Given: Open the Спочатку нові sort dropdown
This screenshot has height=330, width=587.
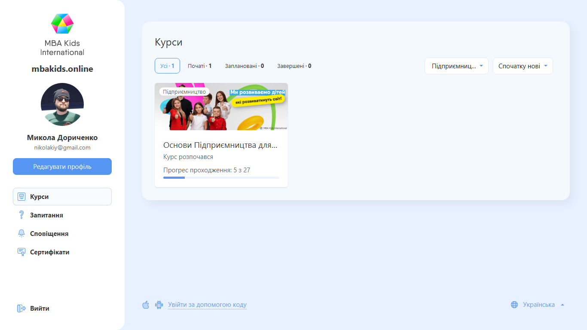Looking at the screenshot, I should (523, 66).
